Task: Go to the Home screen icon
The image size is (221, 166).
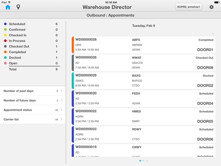Action: point(8,7)
